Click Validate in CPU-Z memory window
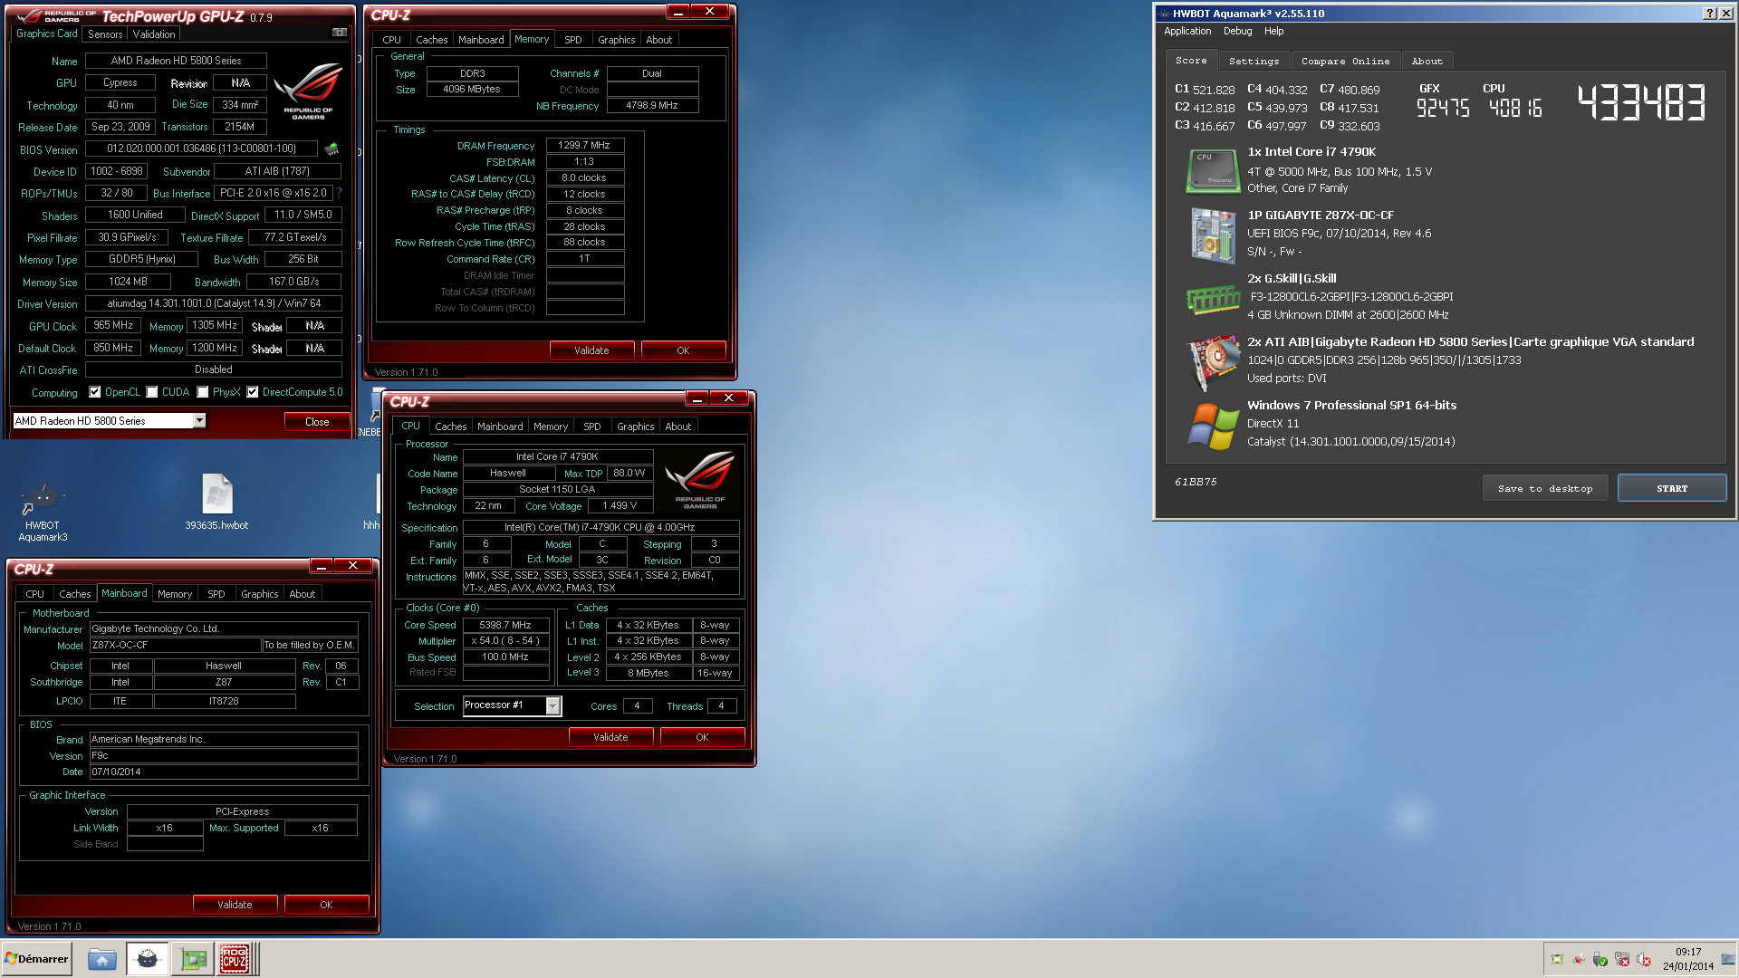The image size is (1739, 978). tap(591, 350)
